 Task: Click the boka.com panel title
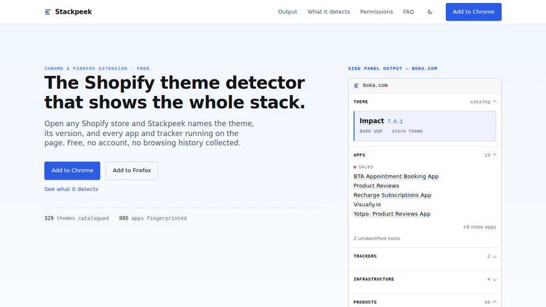click(x=375, y=86)
